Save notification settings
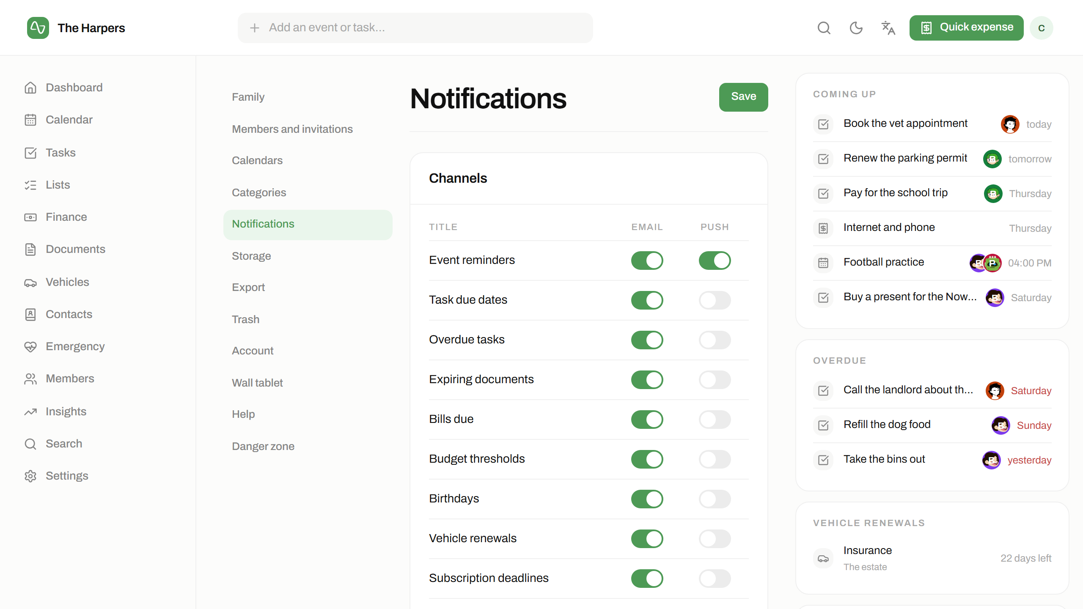 point(743,97)
